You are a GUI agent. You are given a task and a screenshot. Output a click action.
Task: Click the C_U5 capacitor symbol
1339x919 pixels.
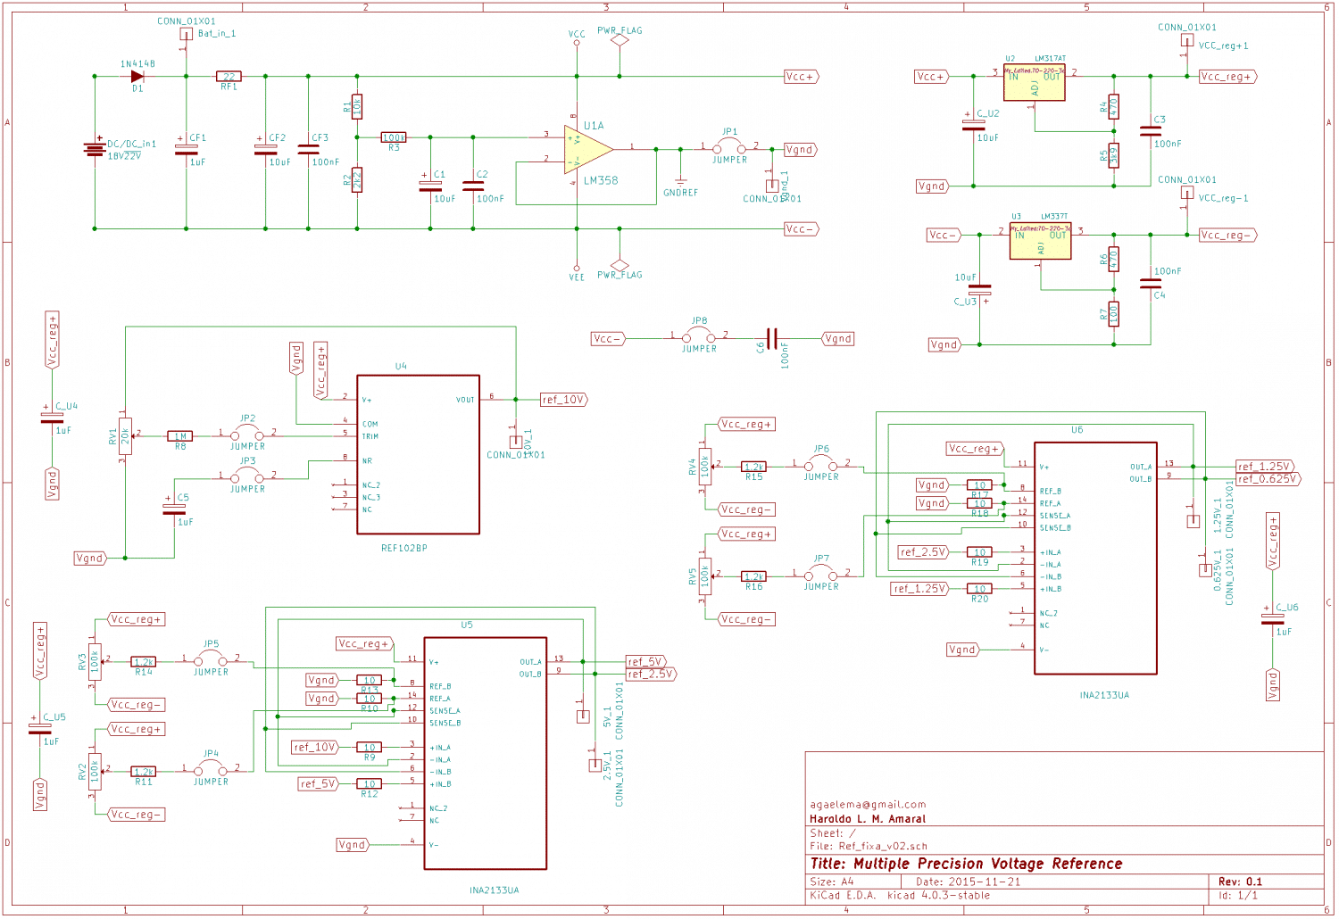(40, 729)
